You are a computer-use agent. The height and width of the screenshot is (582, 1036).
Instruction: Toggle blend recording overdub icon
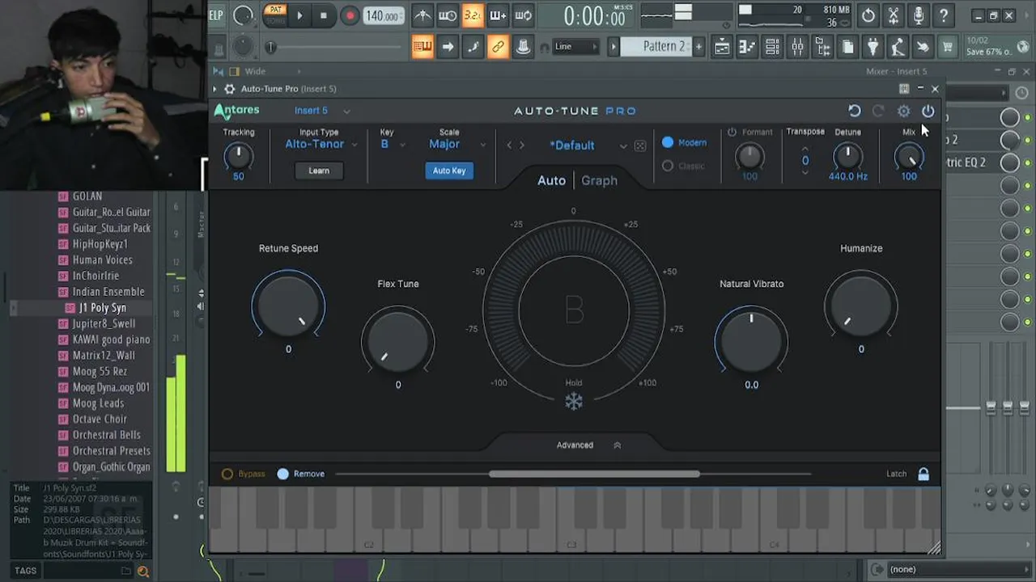498,15
